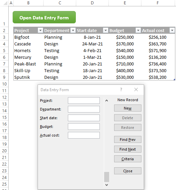
Task: Click the New button in the form
Action: pos(128,108)
